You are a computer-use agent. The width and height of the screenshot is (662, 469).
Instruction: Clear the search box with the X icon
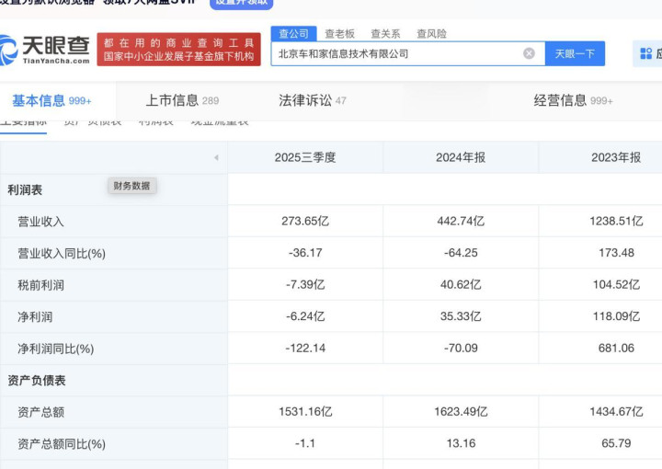point(529,53)
